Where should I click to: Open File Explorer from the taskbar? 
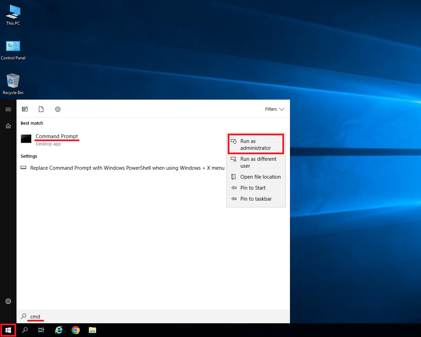coord(92,330)
